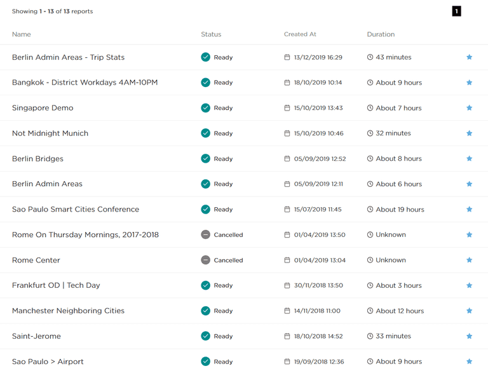Click the star icon for Saint-Jerome
Screen dimensions: 488x373
tap(469, 336)
